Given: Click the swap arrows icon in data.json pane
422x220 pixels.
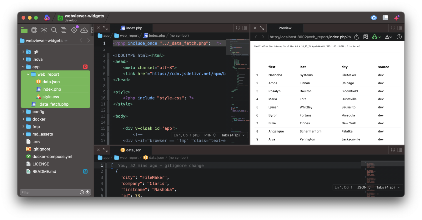Looking at the screenshot, I should click(x=393, y=150).
